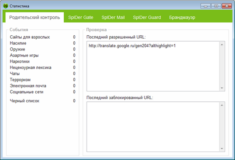Select the Оружие row
Viewport: 235px width, 160px height.
[43, 49]
